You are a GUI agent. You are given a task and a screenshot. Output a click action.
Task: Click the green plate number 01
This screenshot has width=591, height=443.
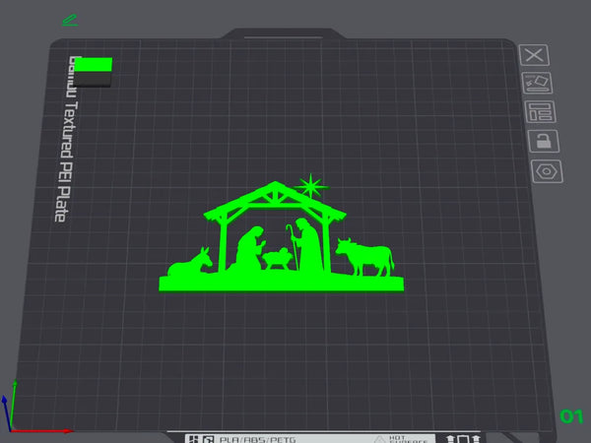pyautogui.click(x=571, y=416)
